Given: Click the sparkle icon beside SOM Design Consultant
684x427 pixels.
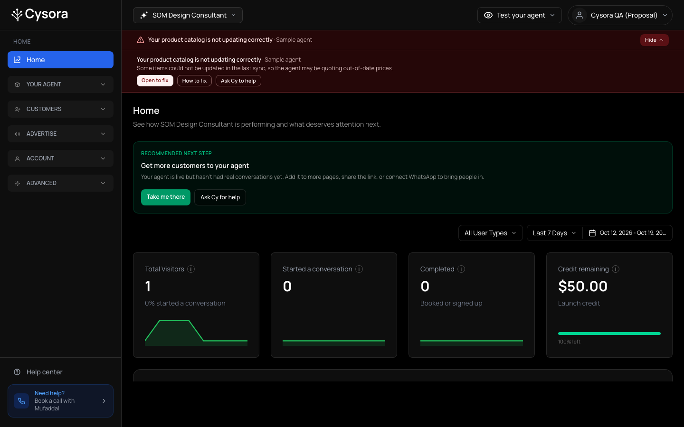Looking at the screenshot, I should pyautogui.click(x=144, y=15).
